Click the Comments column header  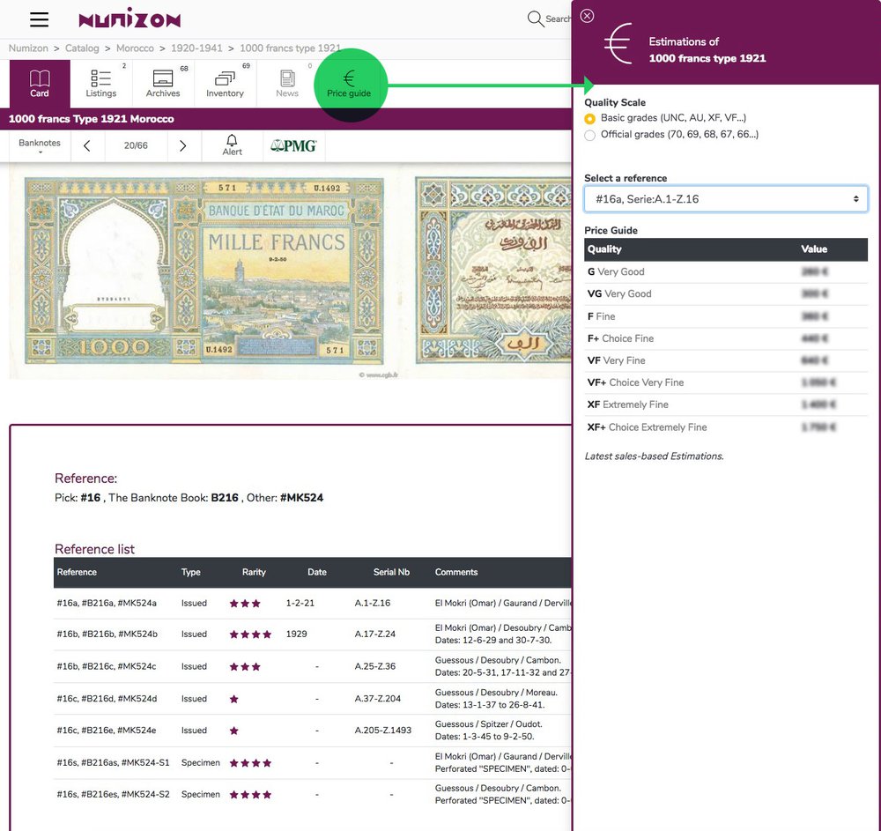pyautogui.click(x=456, y=572)
